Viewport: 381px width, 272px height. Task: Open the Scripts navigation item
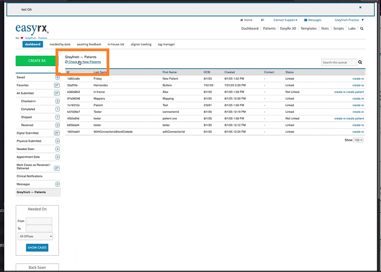point(339,29)
